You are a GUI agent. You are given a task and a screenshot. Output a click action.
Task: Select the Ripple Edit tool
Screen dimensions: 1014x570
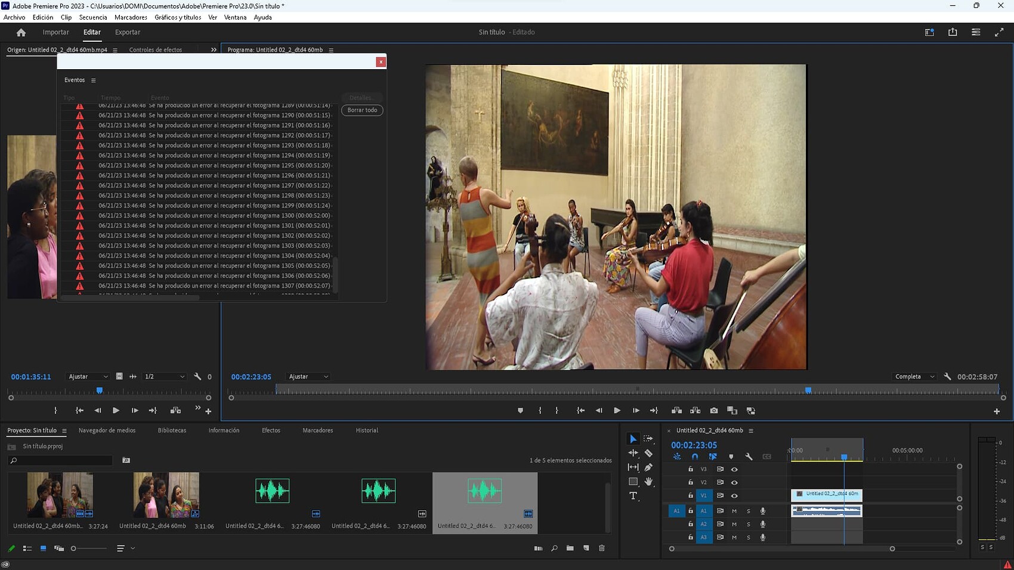633,453
